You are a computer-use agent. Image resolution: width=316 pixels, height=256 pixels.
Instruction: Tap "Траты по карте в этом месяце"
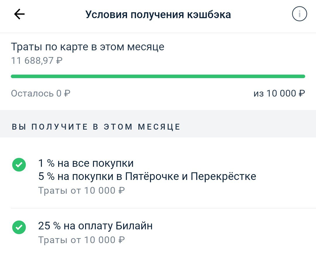click(88, 47)
